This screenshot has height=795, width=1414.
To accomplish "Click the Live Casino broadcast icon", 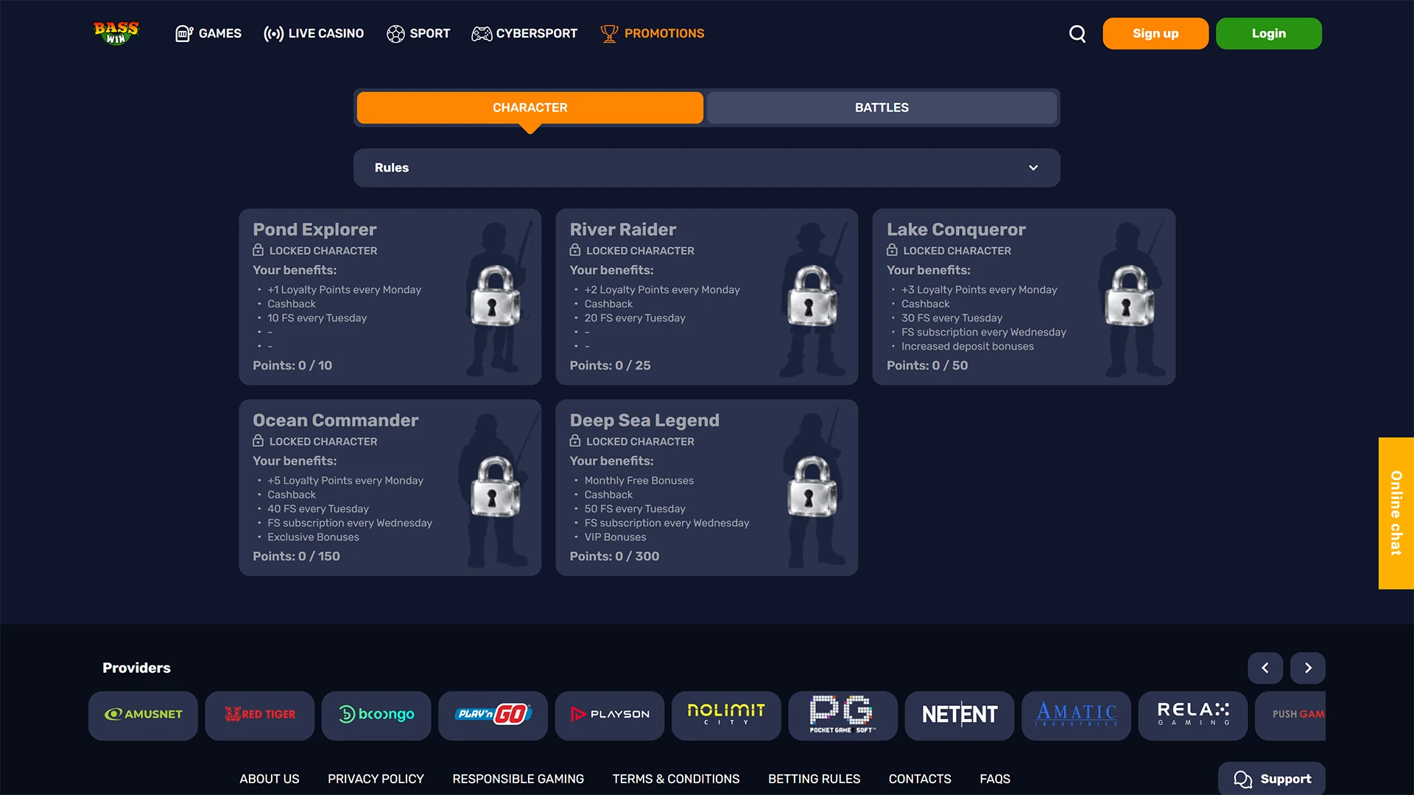I will 273,34.
